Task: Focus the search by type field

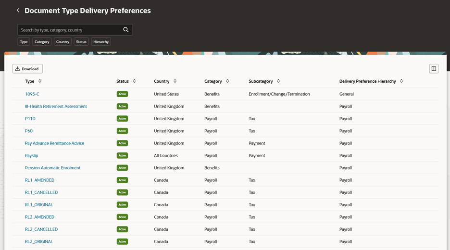Action: 70,30
